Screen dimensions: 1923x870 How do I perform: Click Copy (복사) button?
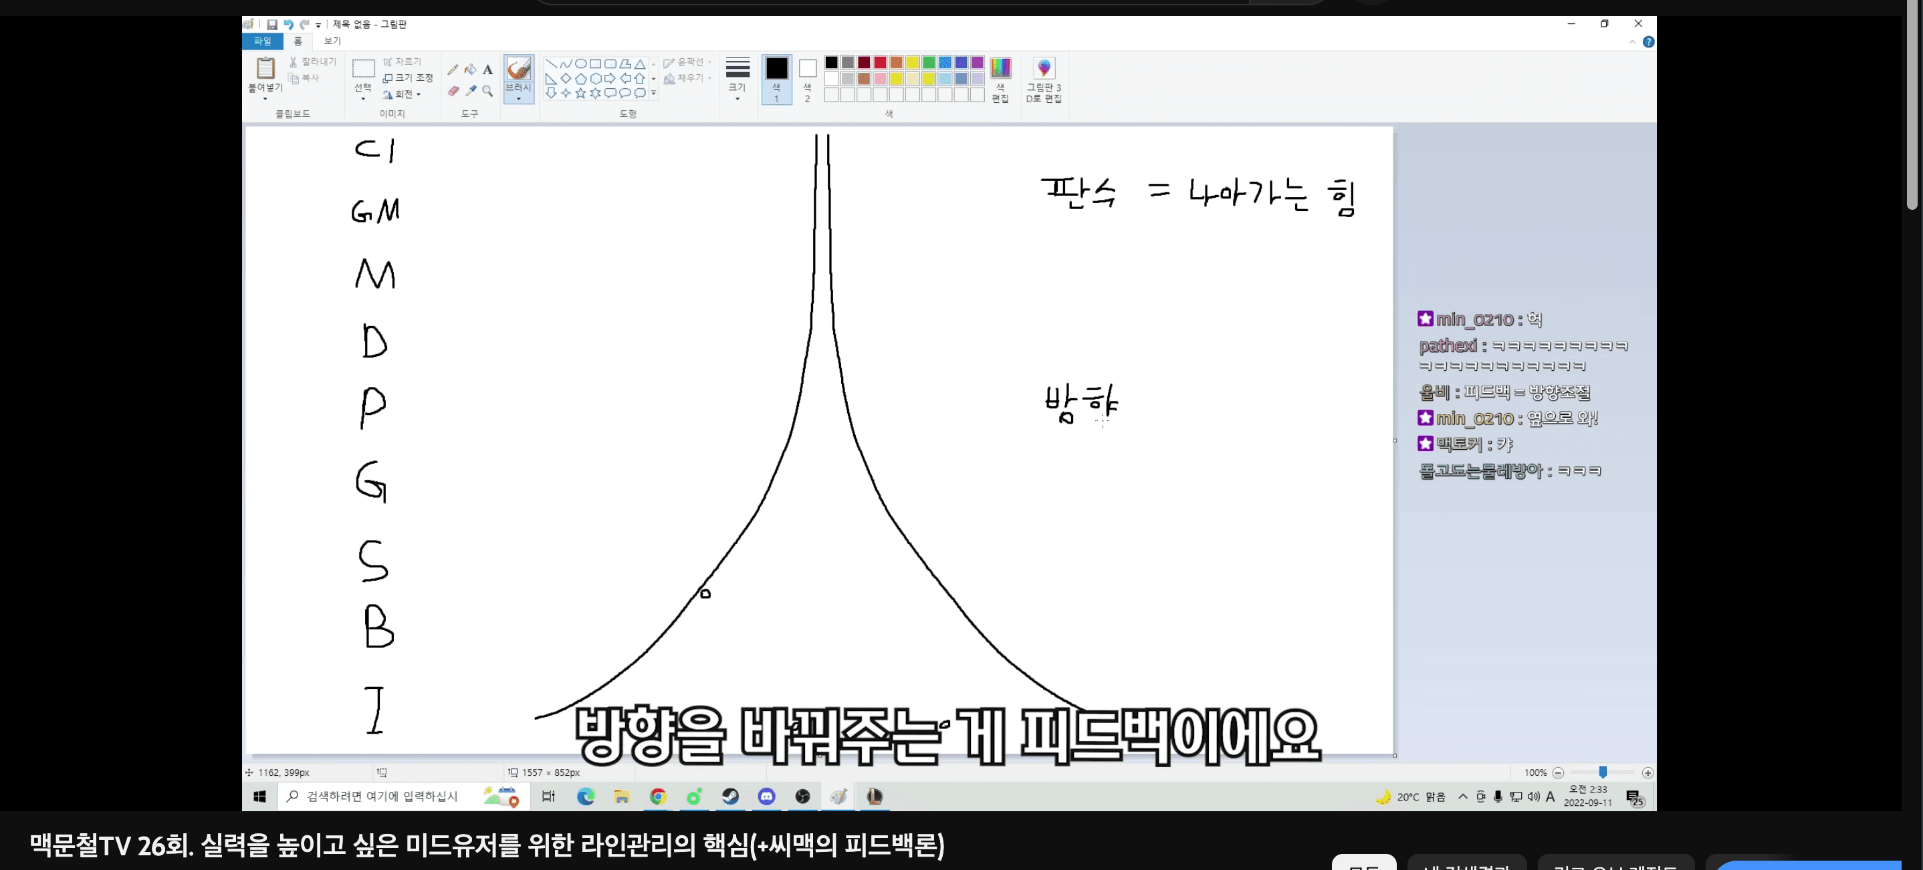(x=304, y=78)
